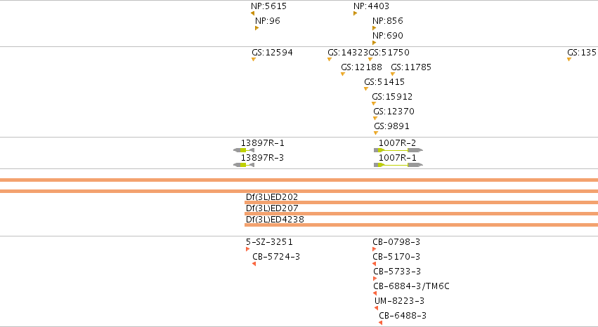This screenshot has height=327, width=598.
Task: Click the NP:4403 insertion marker
Action: pyautogui.click(x=355, y=13)
